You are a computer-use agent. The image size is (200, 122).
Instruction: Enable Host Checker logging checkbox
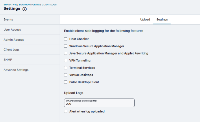66,39
